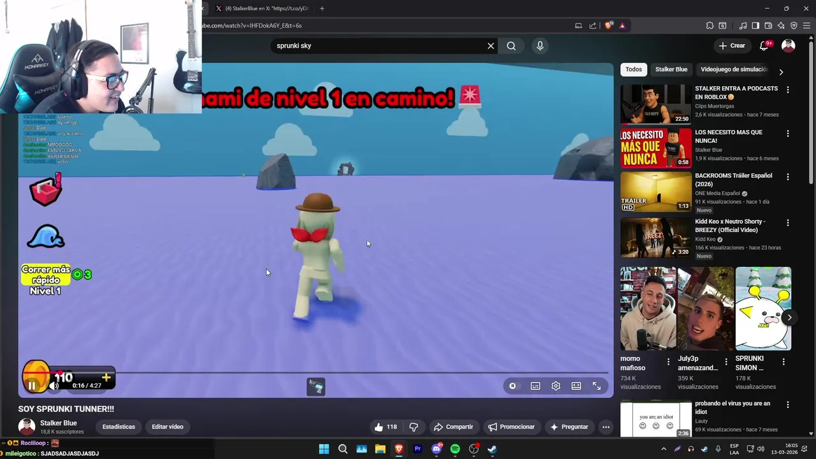Click the Brave Shields lion icon
The height and width of the screenshot is (459, 816).
tap(608, 25)
